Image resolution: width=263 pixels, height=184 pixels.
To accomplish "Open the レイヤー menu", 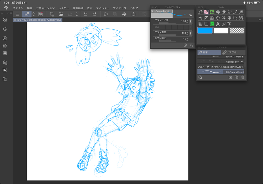I will pos(64,8).
